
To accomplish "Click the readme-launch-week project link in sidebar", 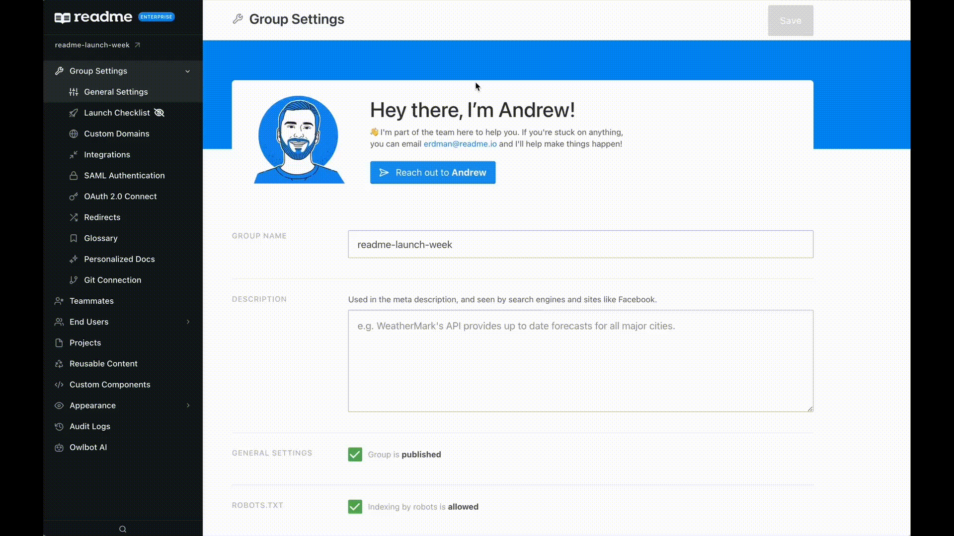I will [x=92, y=45].
